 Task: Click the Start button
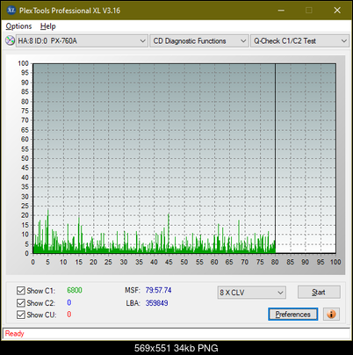(x=319, y=292)
